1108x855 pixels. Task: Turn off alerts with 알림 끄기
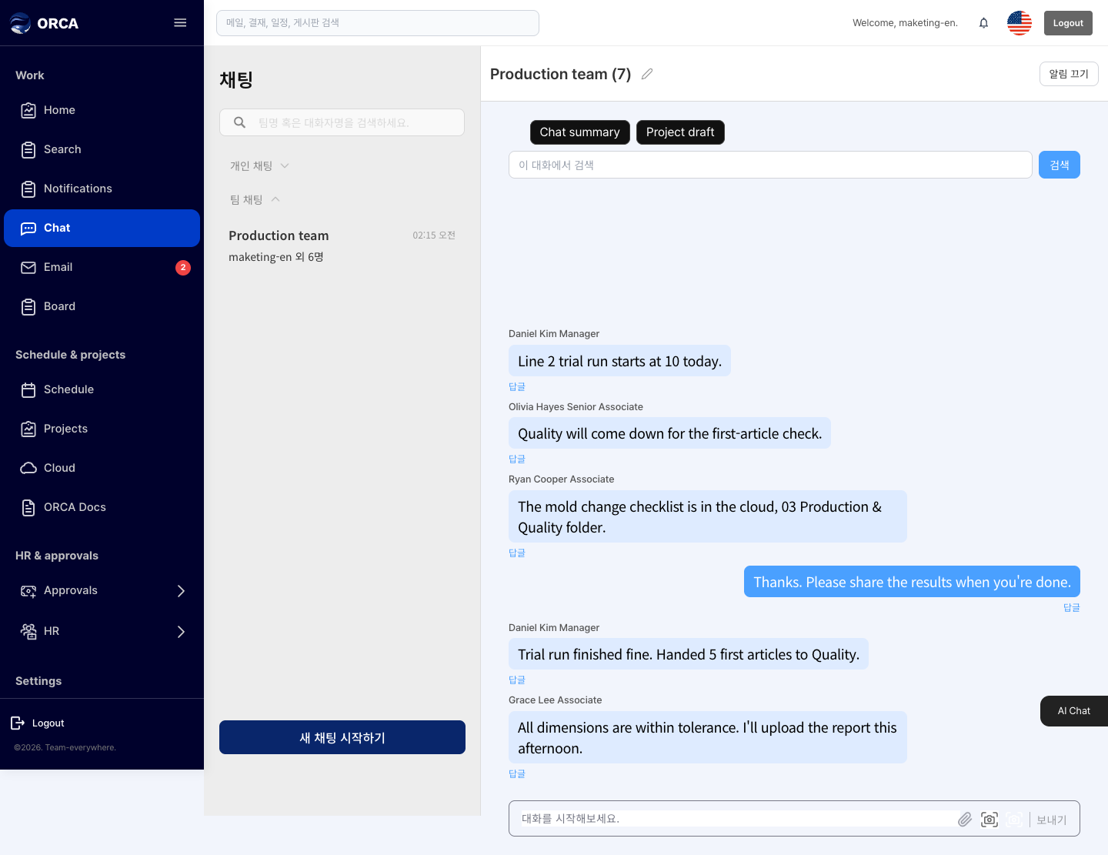click(1069, 74)
